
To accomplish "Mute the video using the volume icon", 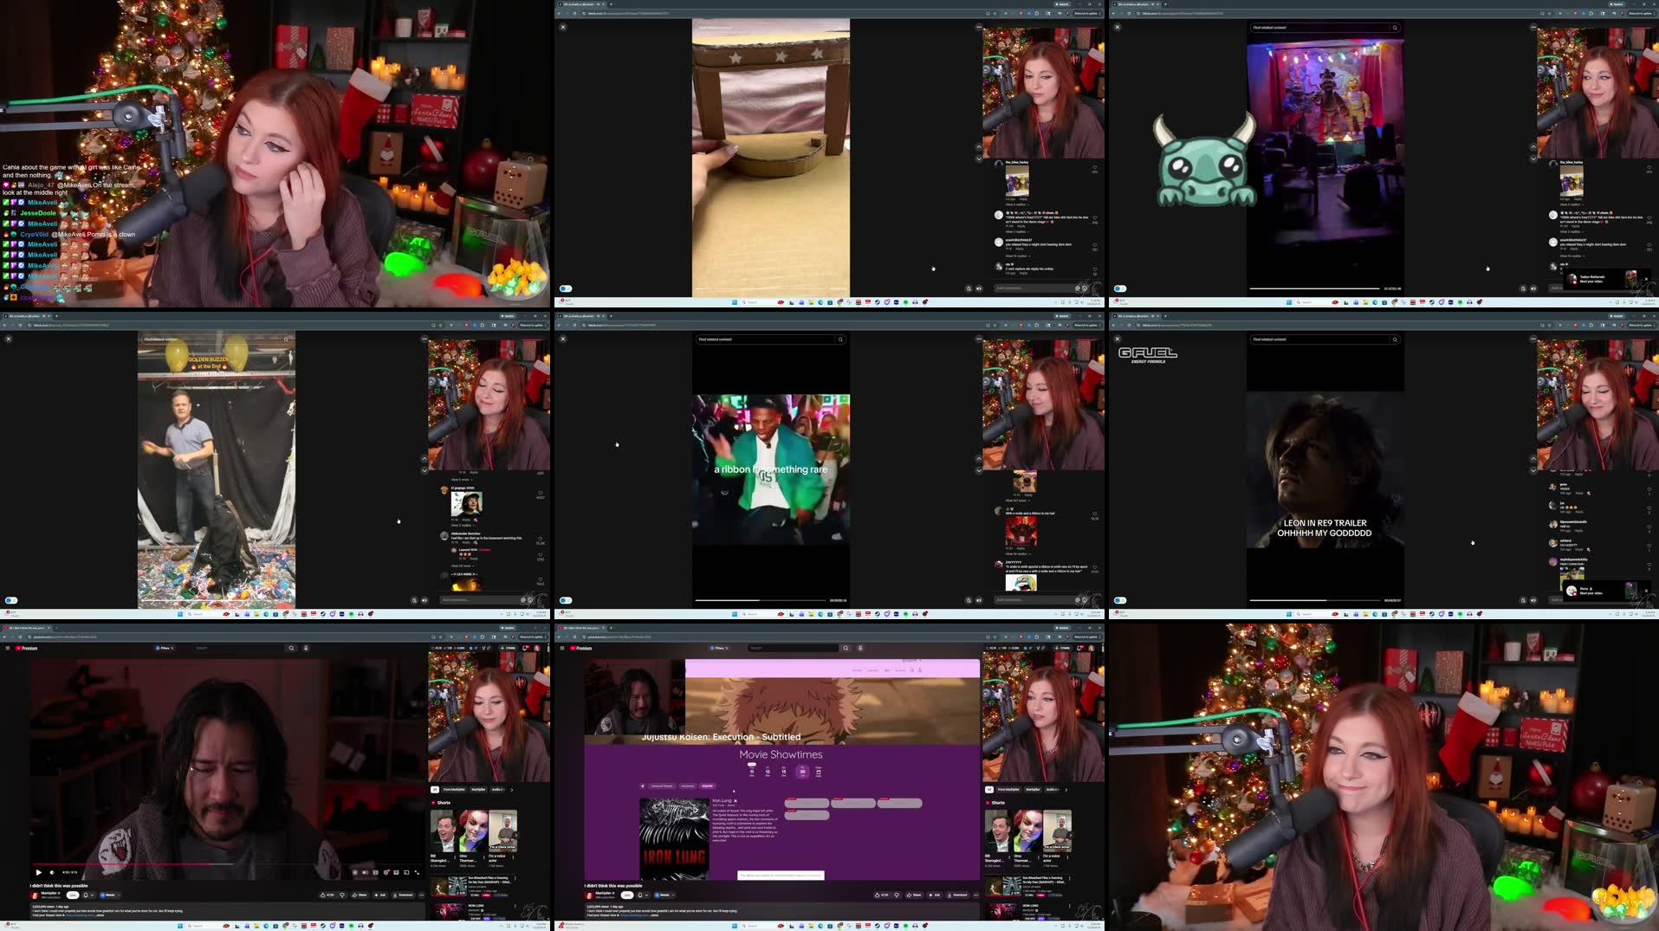I will [51, 872].
